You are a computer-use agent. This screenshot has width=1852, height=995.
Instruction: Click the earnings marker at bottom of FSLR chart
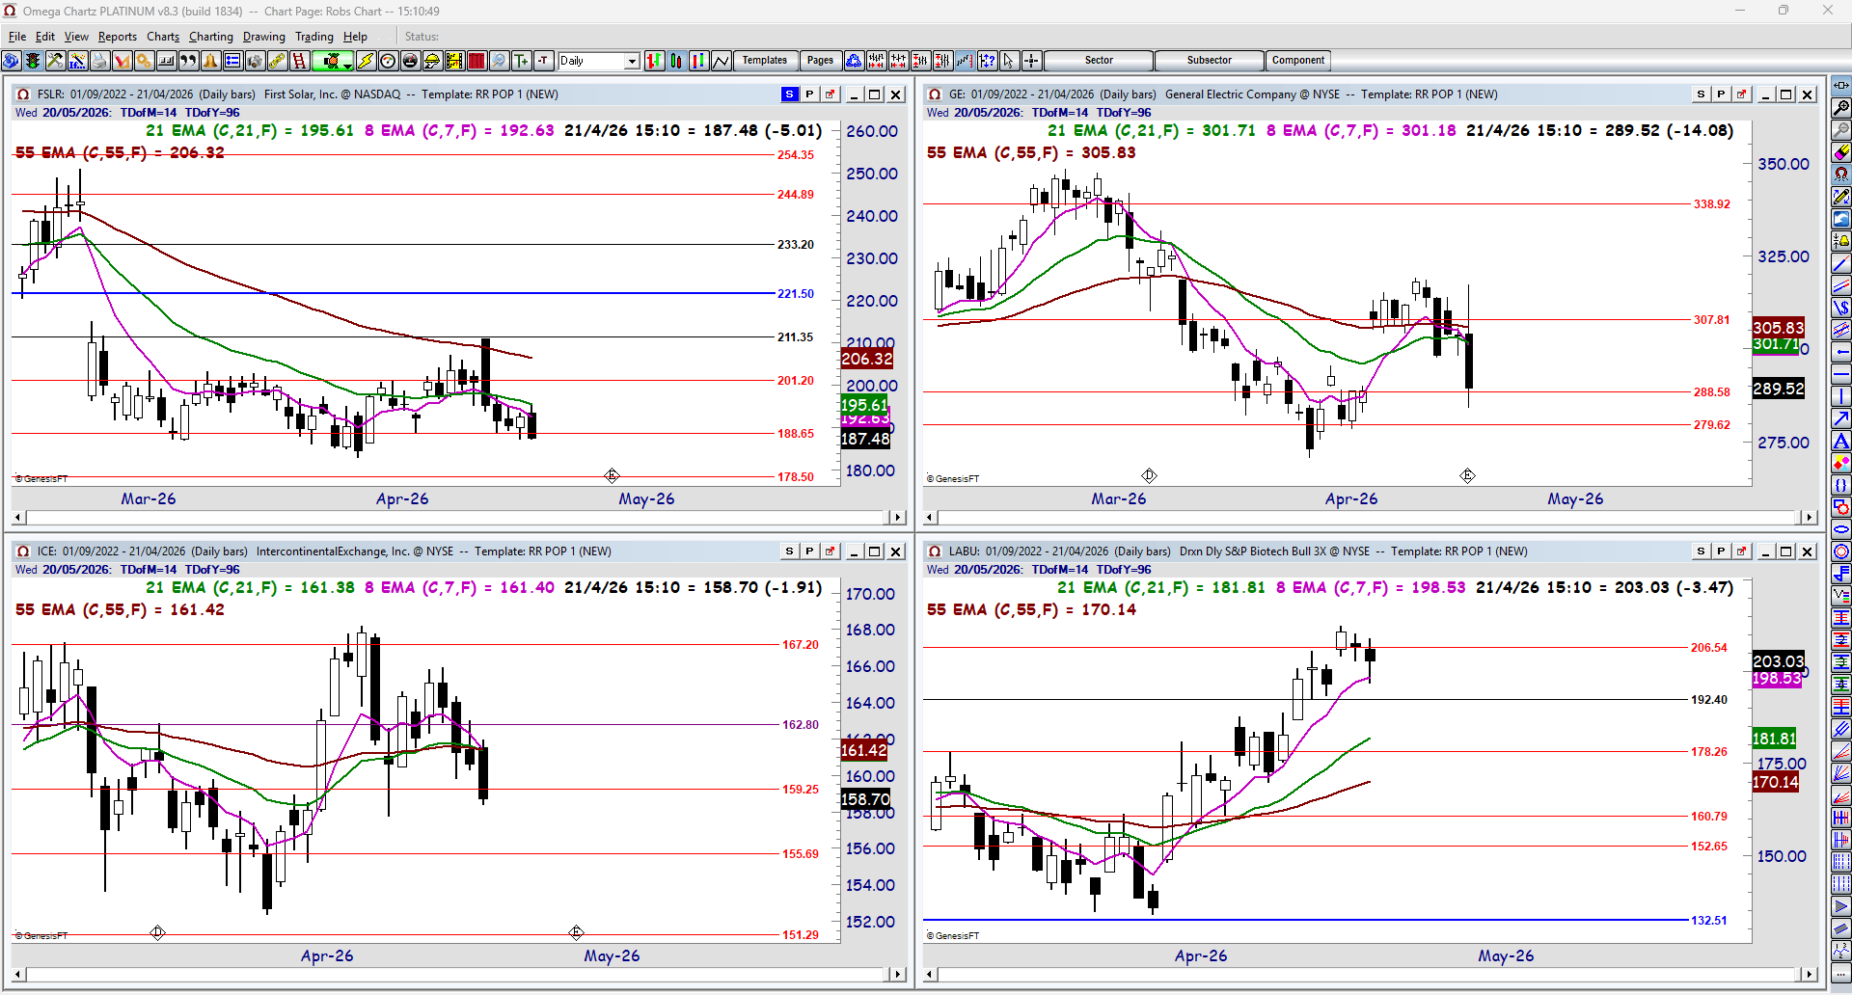pos(612,475)
